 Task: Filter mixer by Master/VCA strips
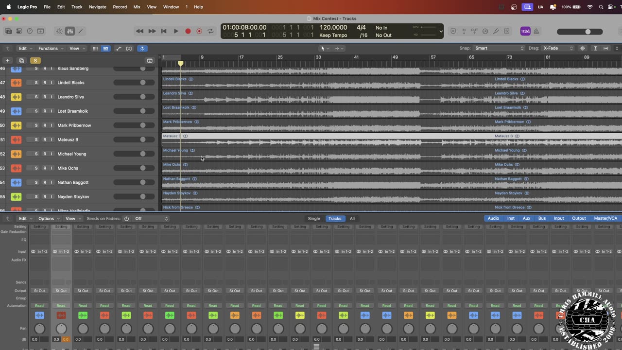(605, 218)
